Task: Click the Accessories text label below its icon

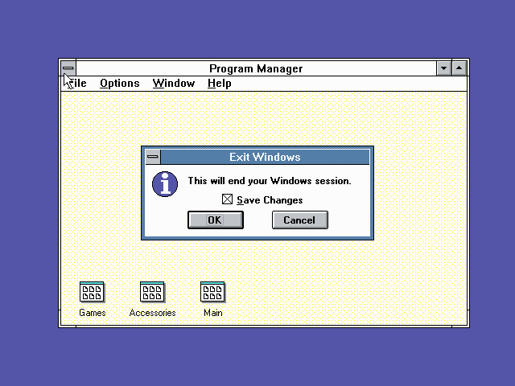Action: tap(152, 313)
